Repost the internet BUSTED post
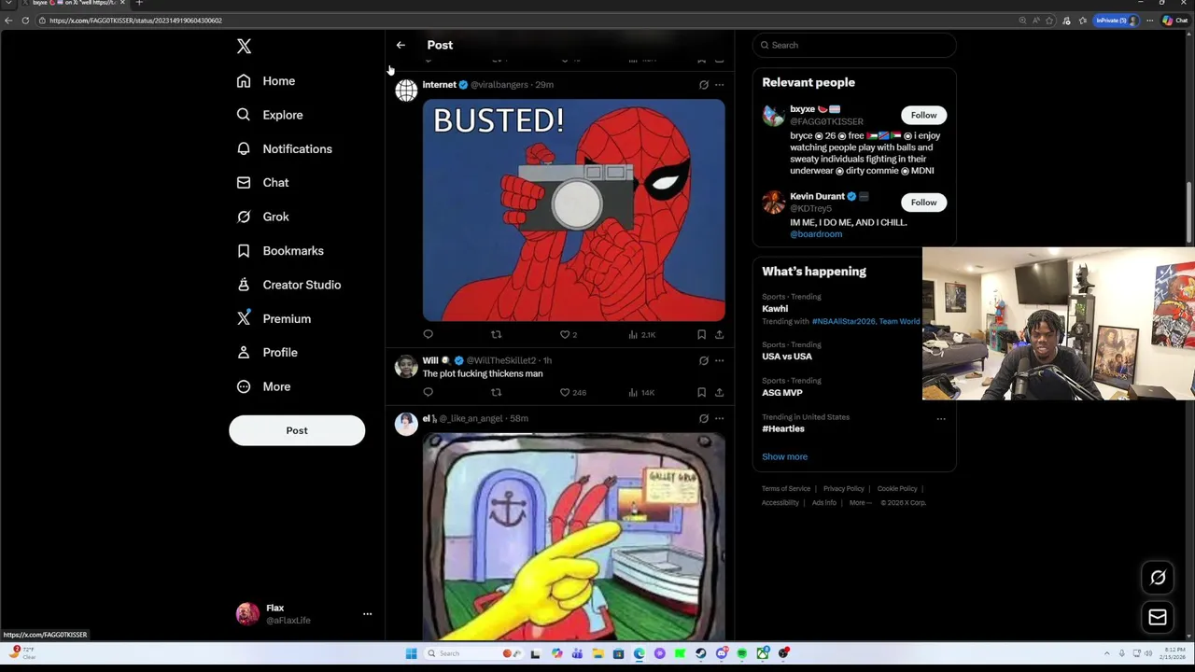1195x672 pixels. click(496, 334)
